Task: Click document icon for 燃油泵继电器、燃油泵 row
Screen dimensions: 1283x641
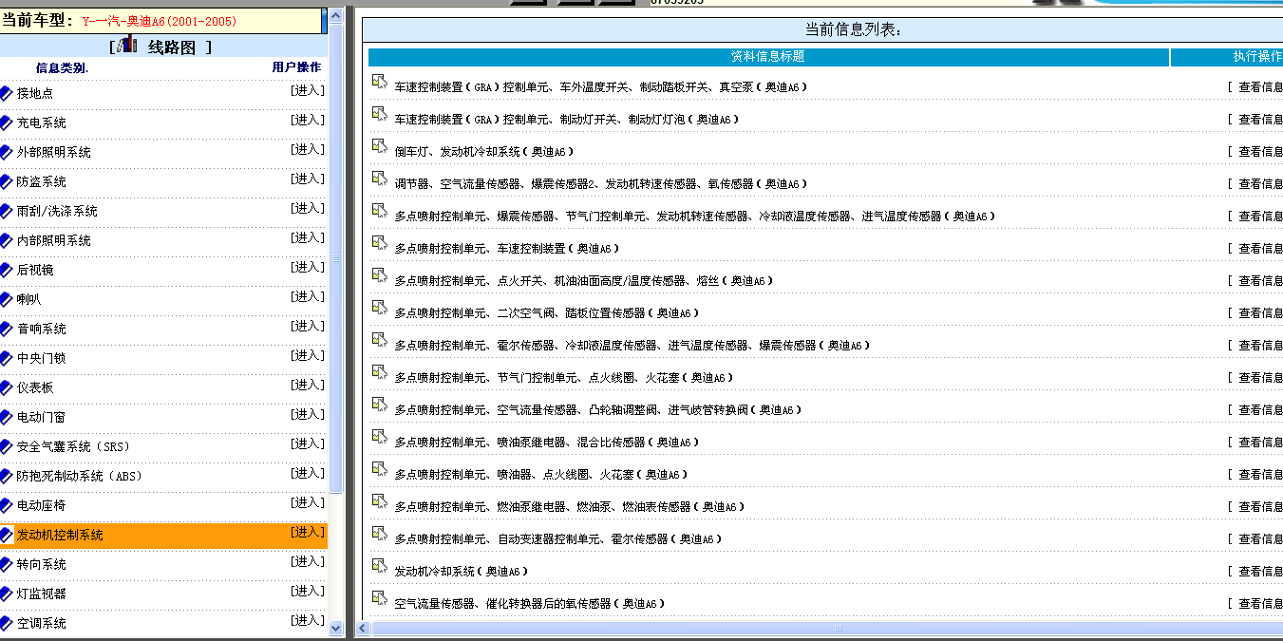Action: click(x=380, y=501)
